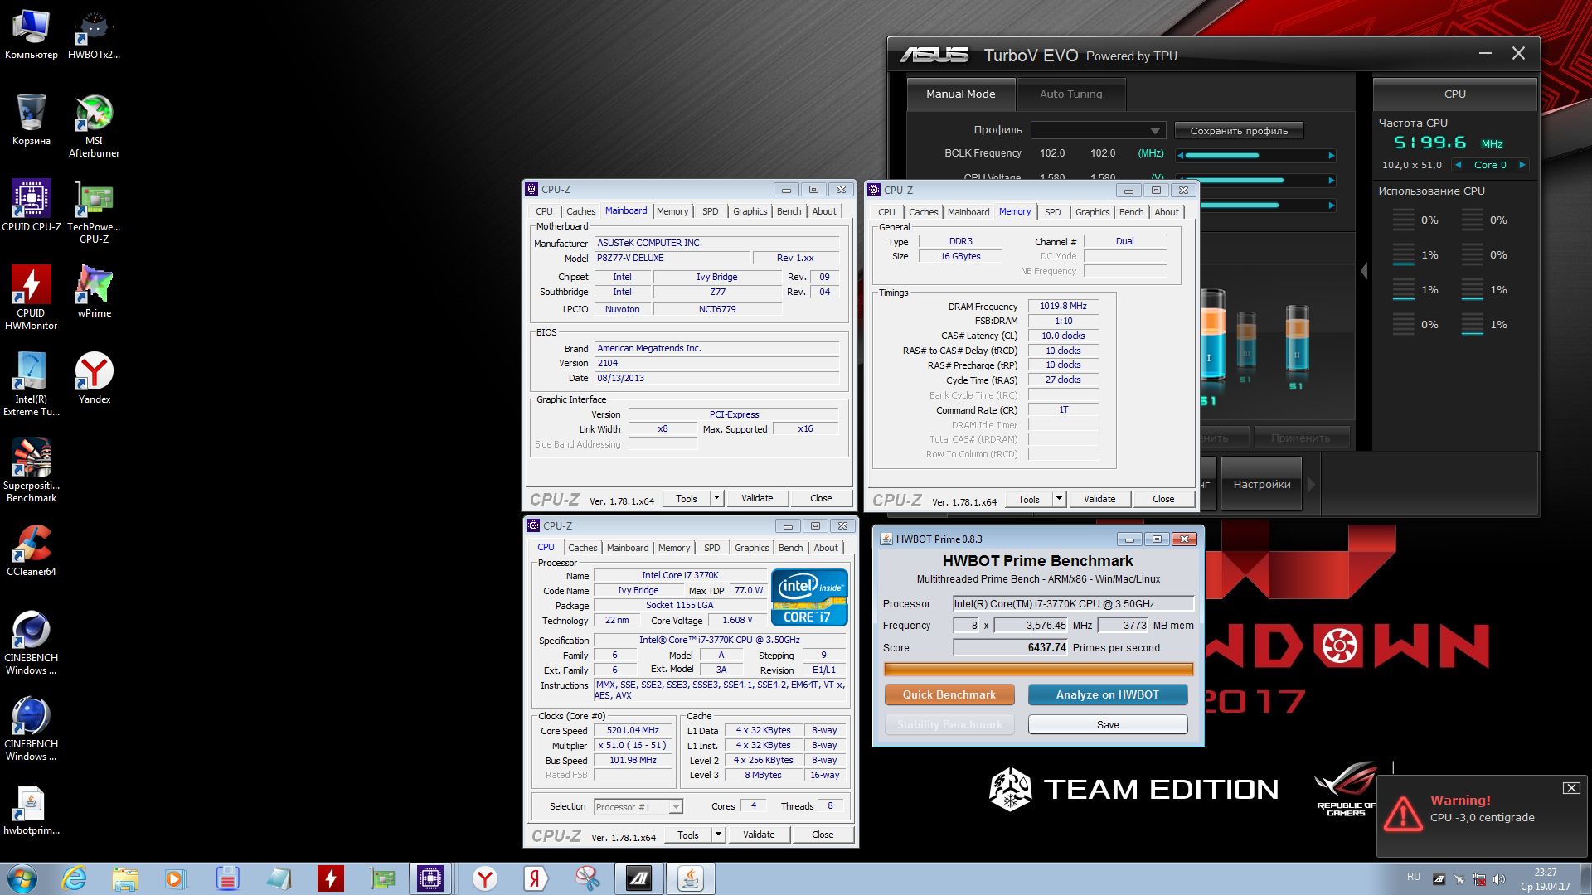Click the Processor name field in HWBOT Prime
The height and width of the screenshot is (895, 1592).
(1073, 603)
